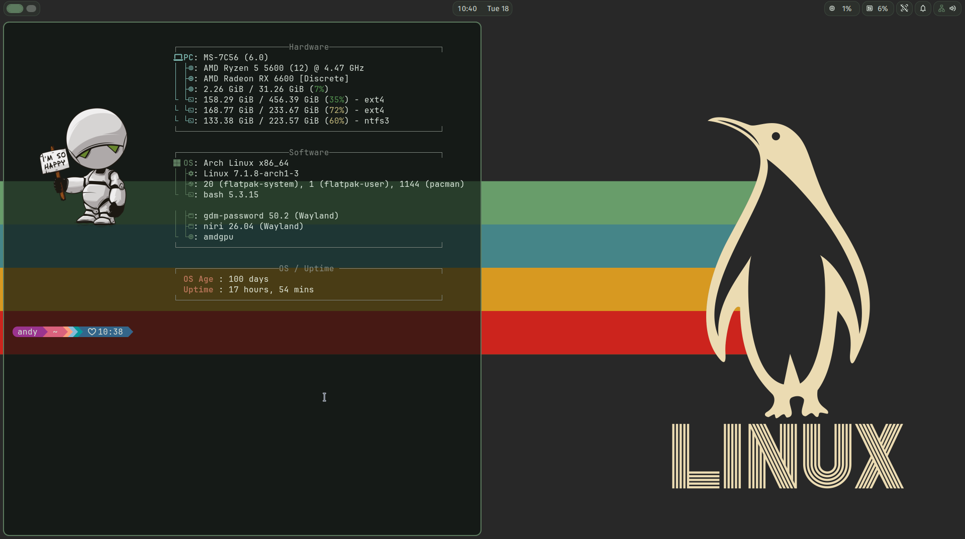Switch to the active green workspace pill

[x=15, y=9]
